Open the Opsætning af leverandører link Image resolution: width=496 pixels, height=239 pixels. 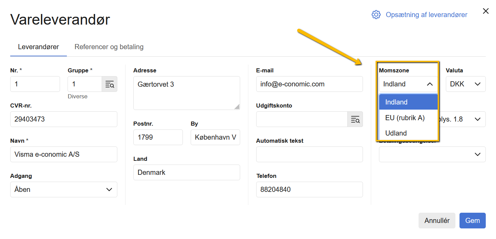[x=426, y=15]
